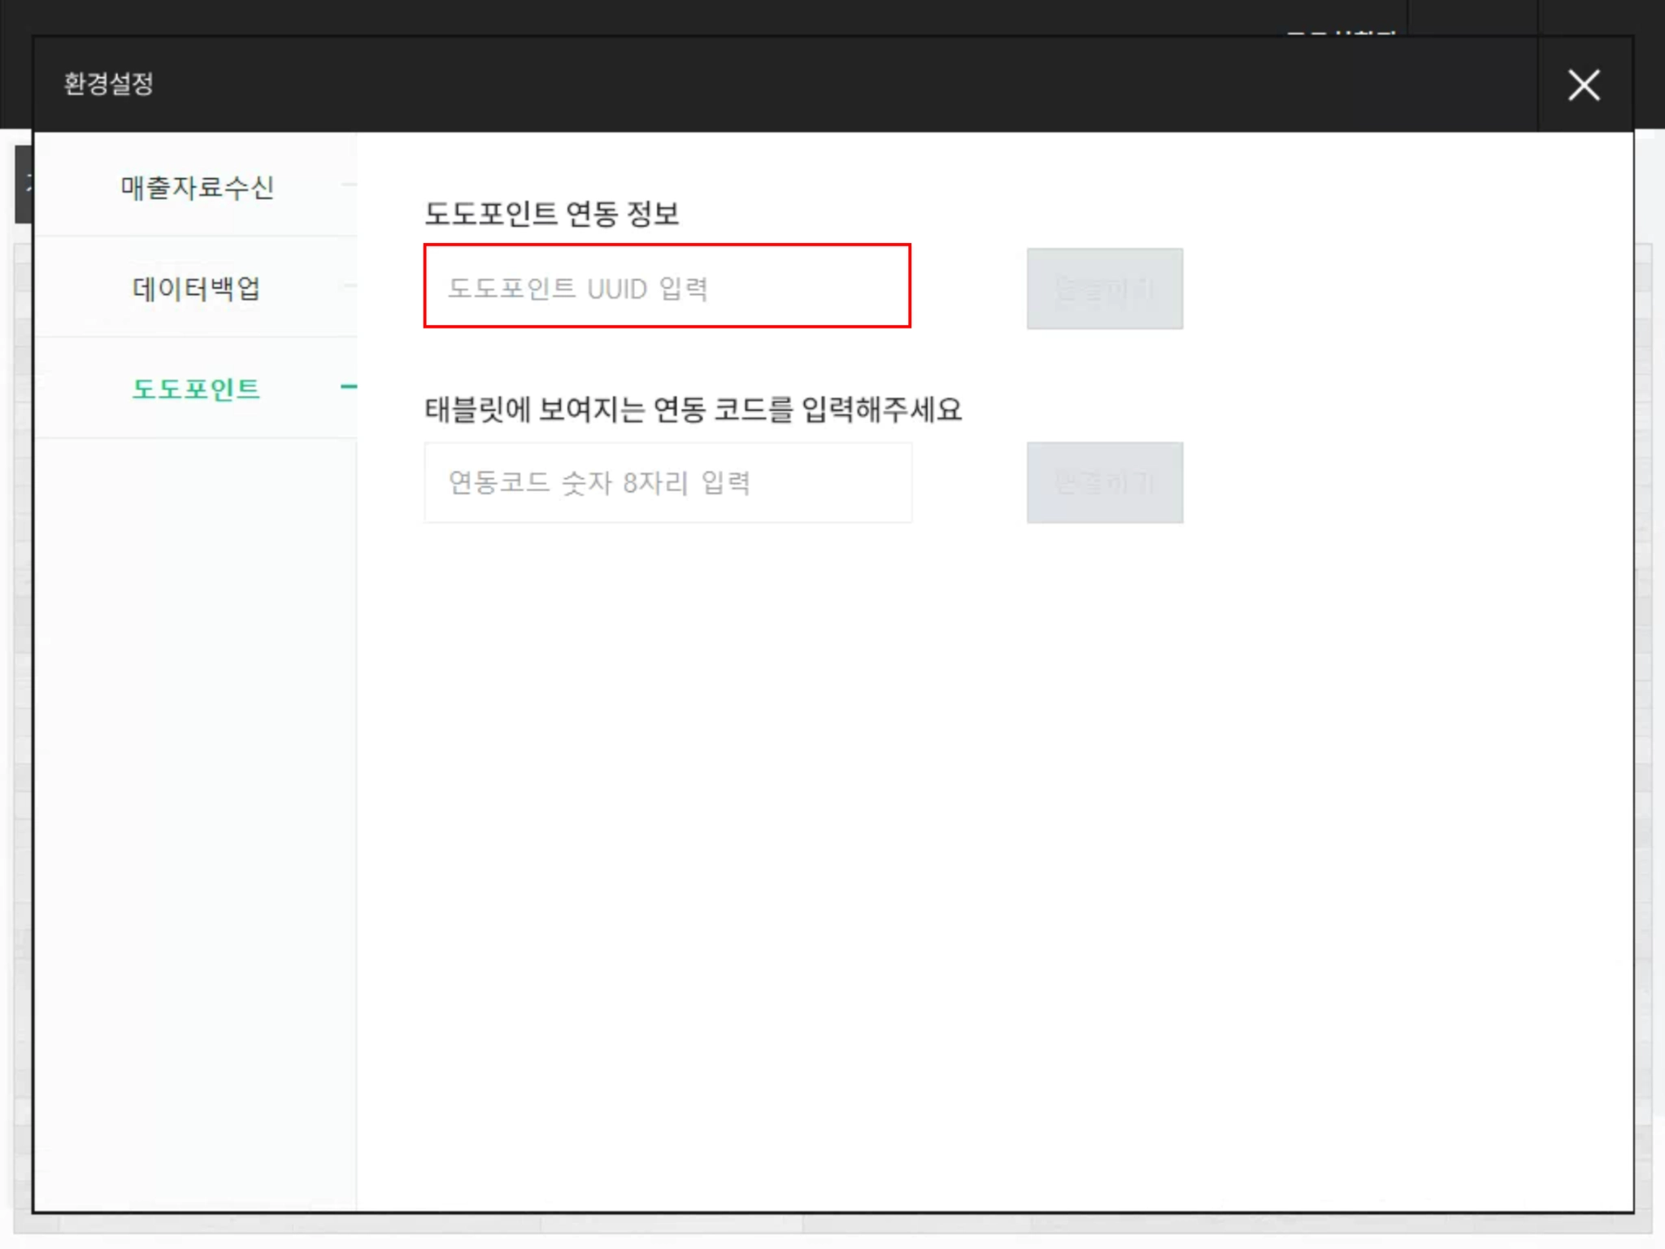Click the partially visible text in the top-right background bar
1665x1249 pixels.
pos(1340,32)
